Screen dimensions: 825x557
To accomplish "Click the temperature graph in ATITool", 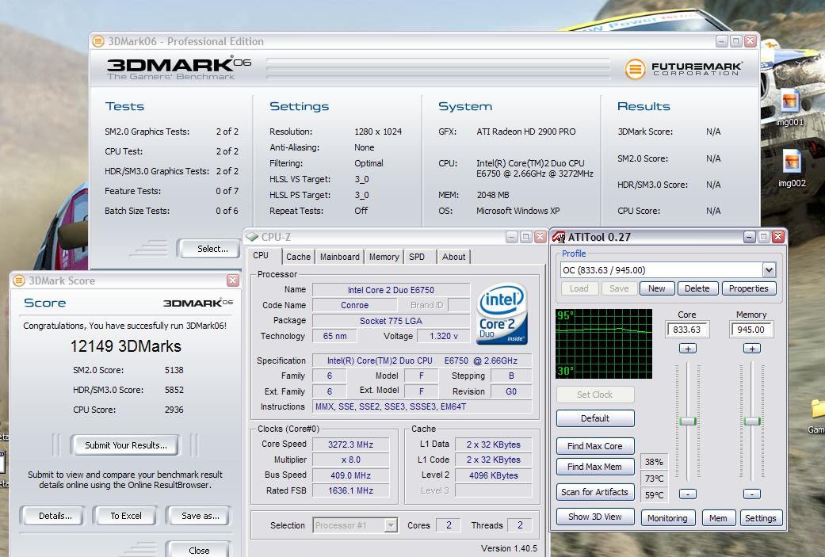I will pos(604,343).
